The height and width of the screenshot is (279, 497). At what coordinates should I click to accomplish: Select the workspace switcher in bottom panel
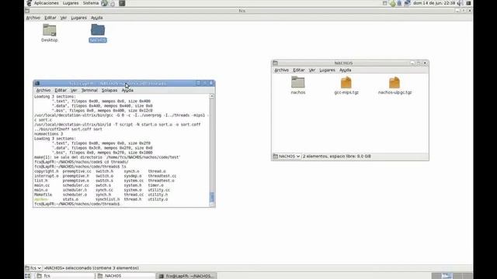pyautogui.click(x=452, y=276)
